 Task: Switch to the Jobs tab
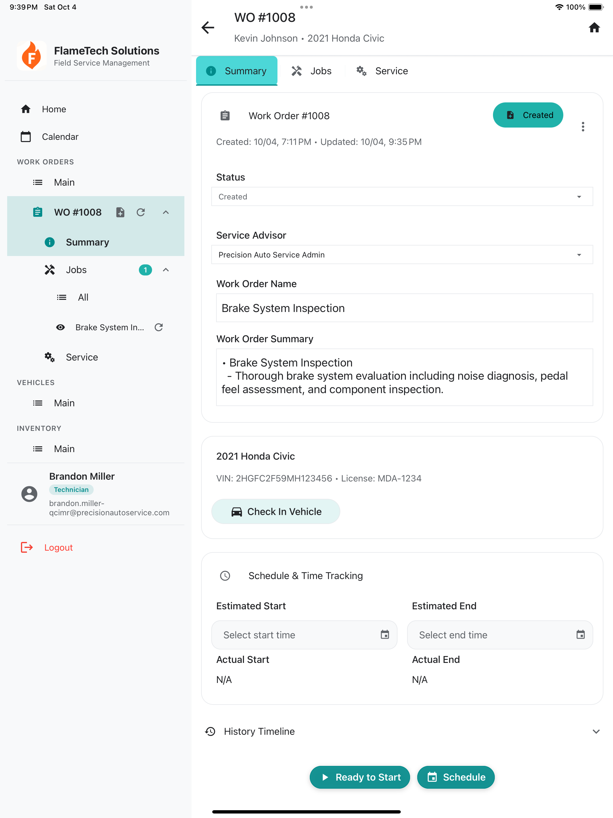point(312,71)
